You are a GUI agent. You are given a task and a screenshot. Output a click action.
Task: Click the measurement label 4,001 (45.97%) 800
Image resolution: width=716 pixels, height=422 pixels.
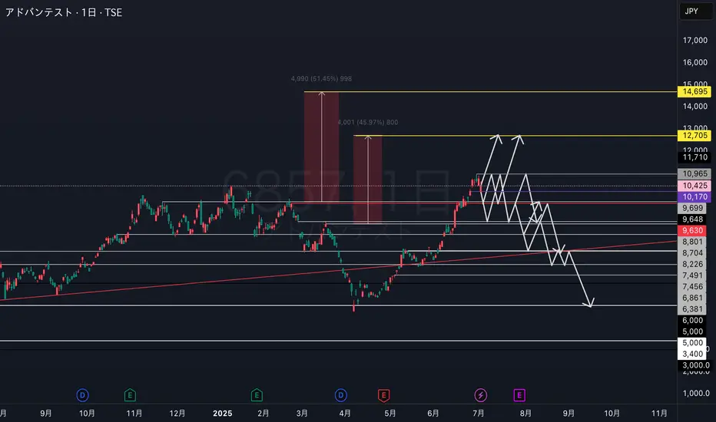pos(368,122)
